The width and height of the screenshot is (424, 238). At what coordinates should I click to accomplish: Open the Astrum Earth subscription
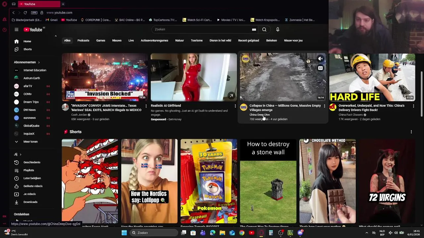click(32, 78)
